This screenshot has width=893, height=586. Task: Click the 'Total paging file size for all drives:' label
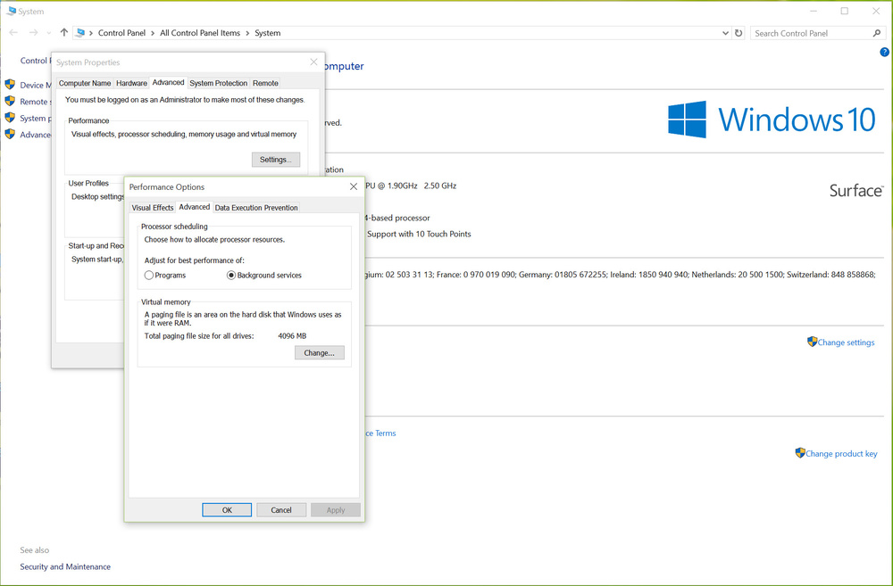point(199,336)
